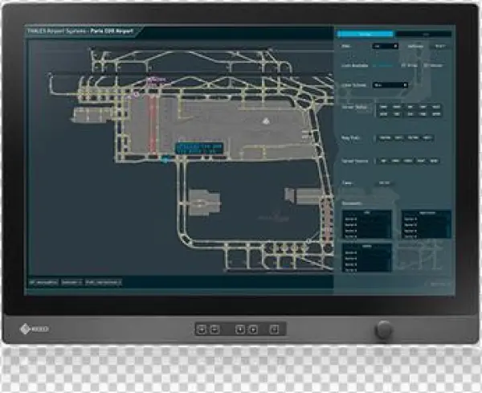This screenshot has height=393, width=482.
Task: Click the second button in the status grid's bottom row
Action: pyautogui.click(x=397, y=114)
